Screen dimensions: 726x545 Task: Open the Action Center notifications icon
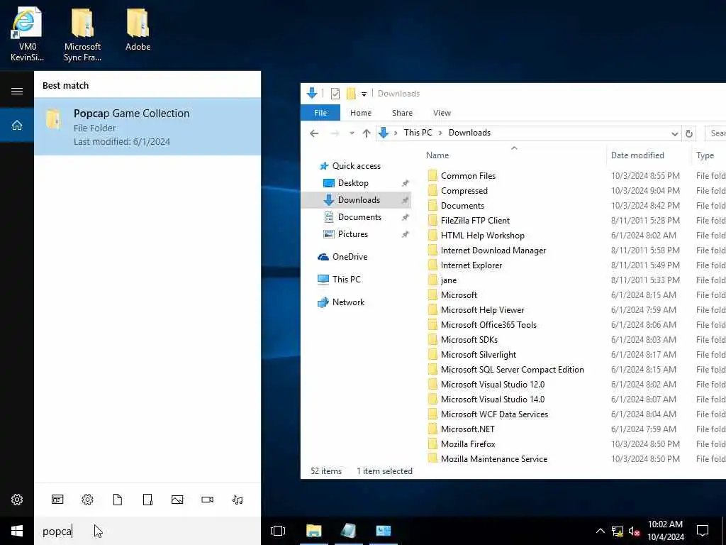pos(703,531)
